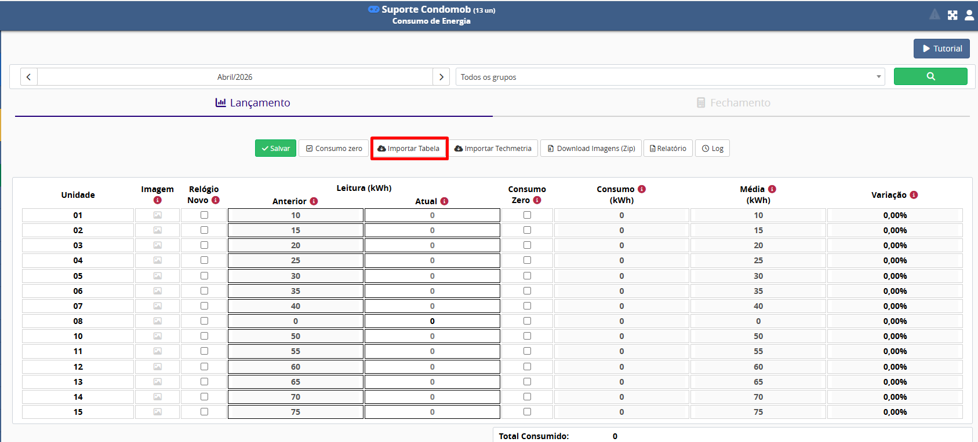Click info icon next to Imagem header
This screenshot has width=978, height=442.
point(157,200)
